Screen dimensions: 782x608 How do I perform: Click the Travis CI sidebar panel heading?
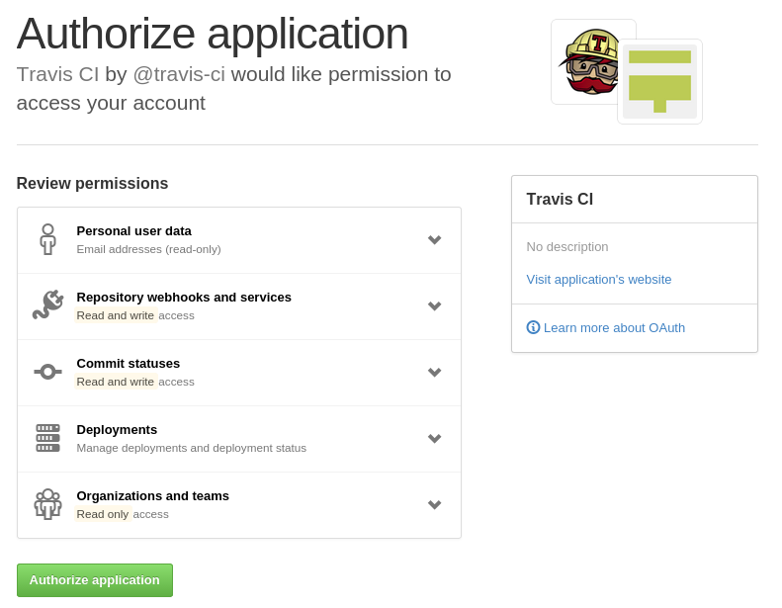pos(560,199)
